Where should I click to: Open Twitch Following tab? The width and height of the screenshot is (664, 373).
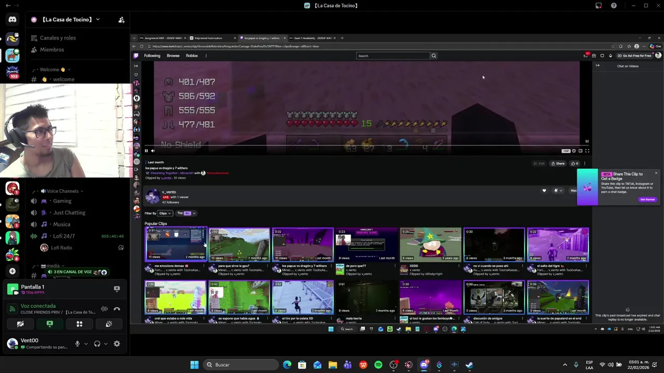click(x=152, y=56)
